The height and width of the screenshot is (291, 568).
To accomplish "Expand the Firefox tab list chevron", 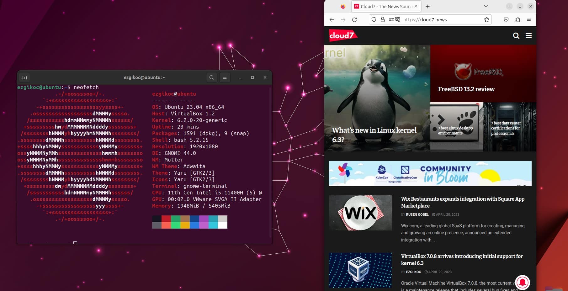I will point(486,6).
